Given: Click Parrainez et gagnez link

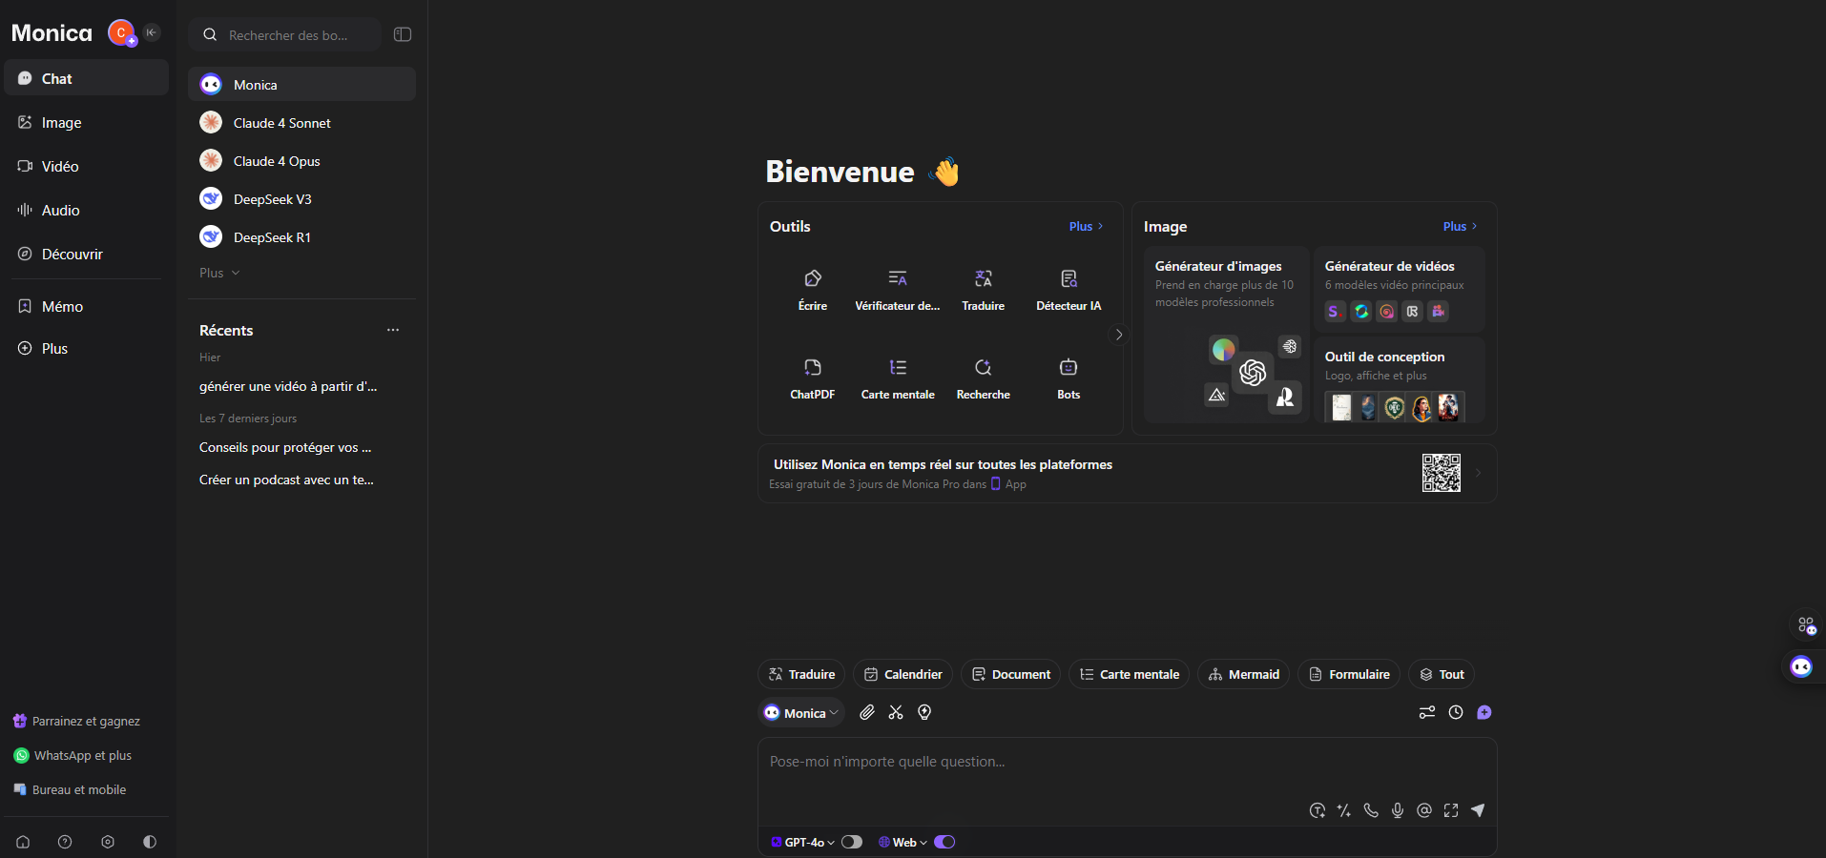Looking at the screenshot, I should coord(76,721).
